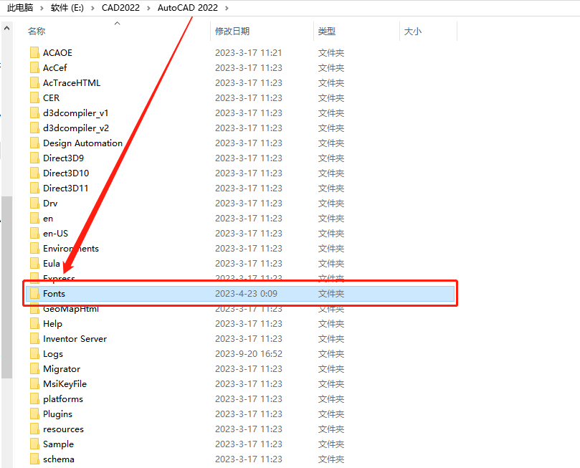The height and width of the screenshot is (468, 580).
Task: Click the "schema" folder name
Action: [59, 459]
